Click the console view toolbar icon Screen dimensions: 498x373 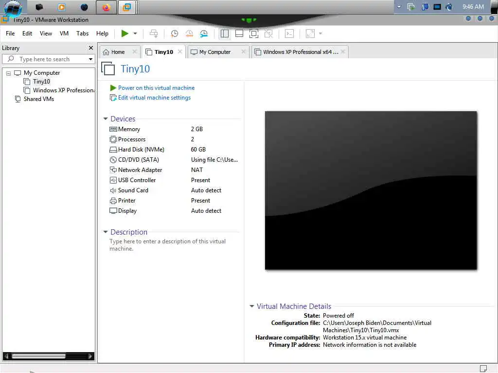[289, 34]
